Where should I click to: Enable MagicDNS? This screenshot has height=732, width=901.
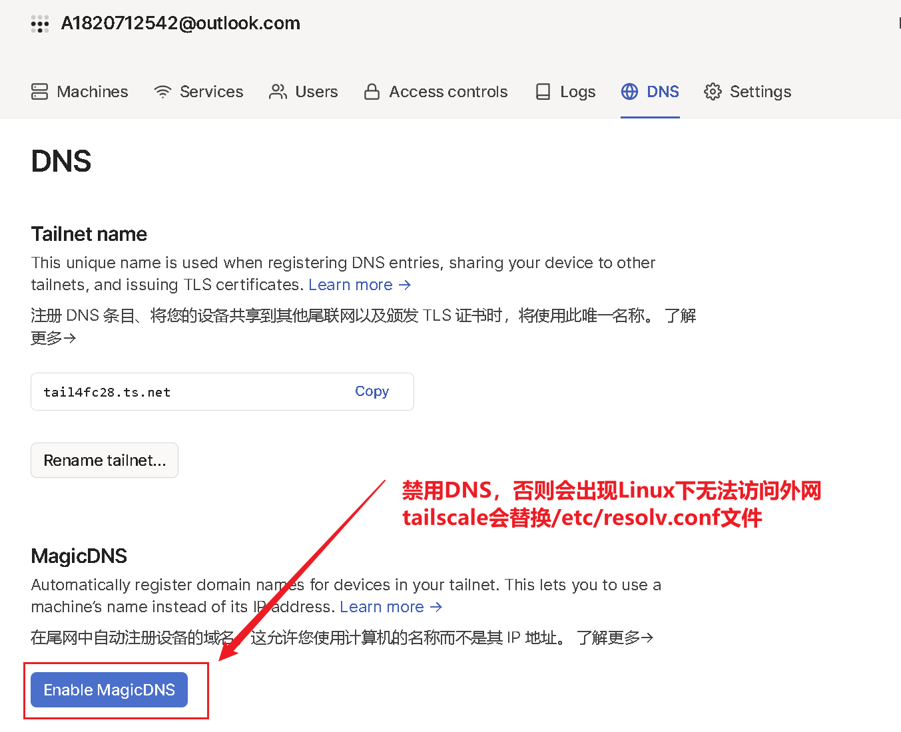tap(109, 690)
